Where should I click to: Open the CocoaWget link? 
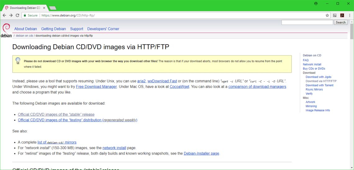(179, 87)
